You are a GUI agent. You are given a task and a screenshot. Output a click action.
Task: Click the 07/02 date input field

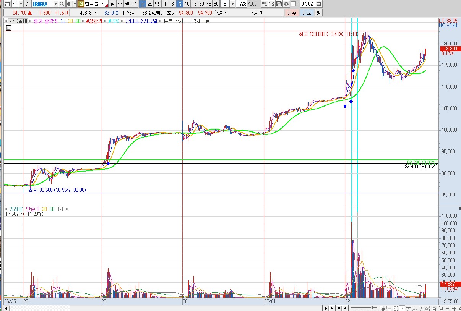[x=308, y=4]
